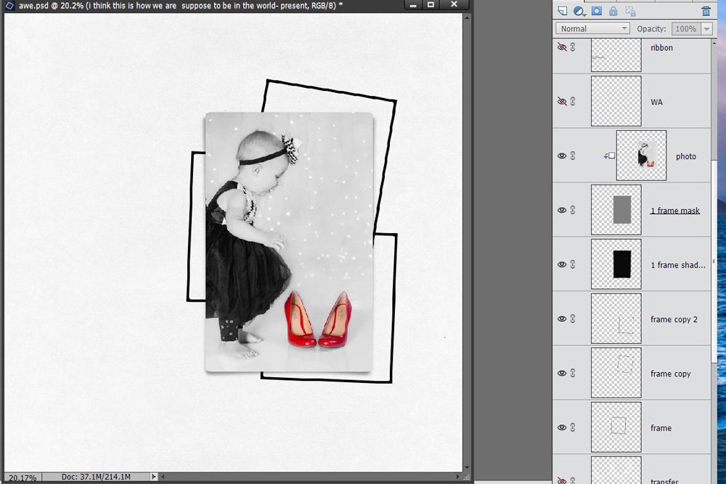Click the link icon on 1 frame shadow layer
The height and width of the screenshot is (484, 726).
573,265
